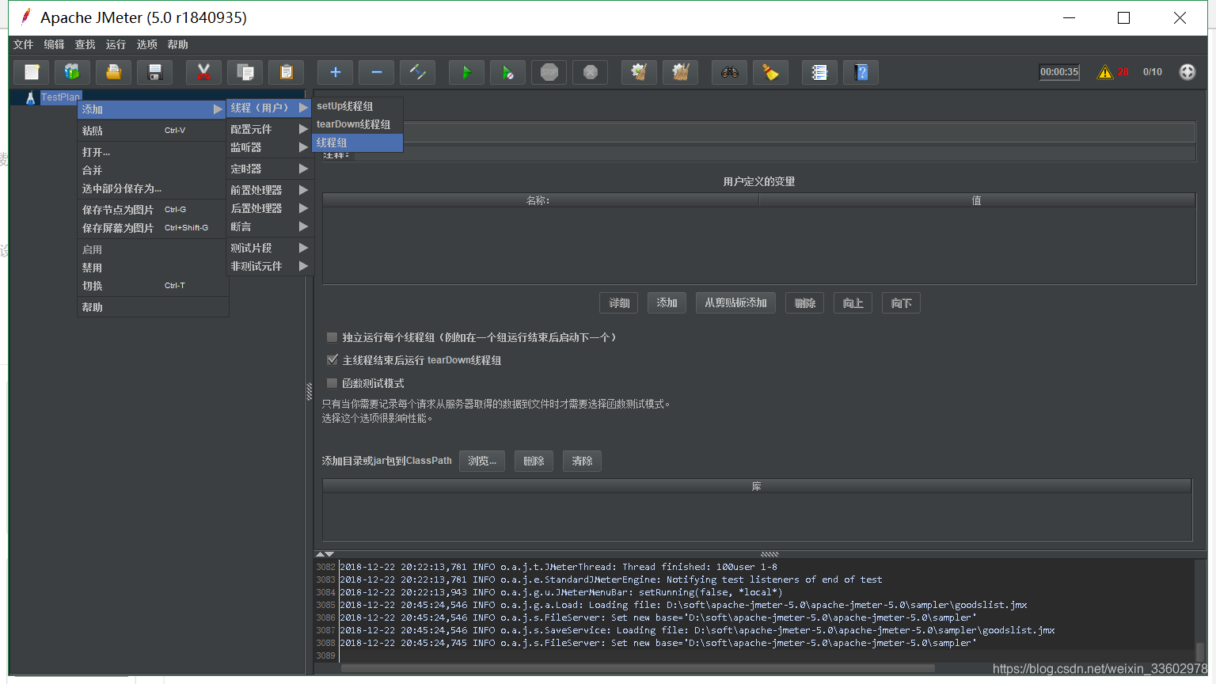Click the Copy icon in toolbar
This screenshot has height=684, width=1216.
click(x=245, y=72)
